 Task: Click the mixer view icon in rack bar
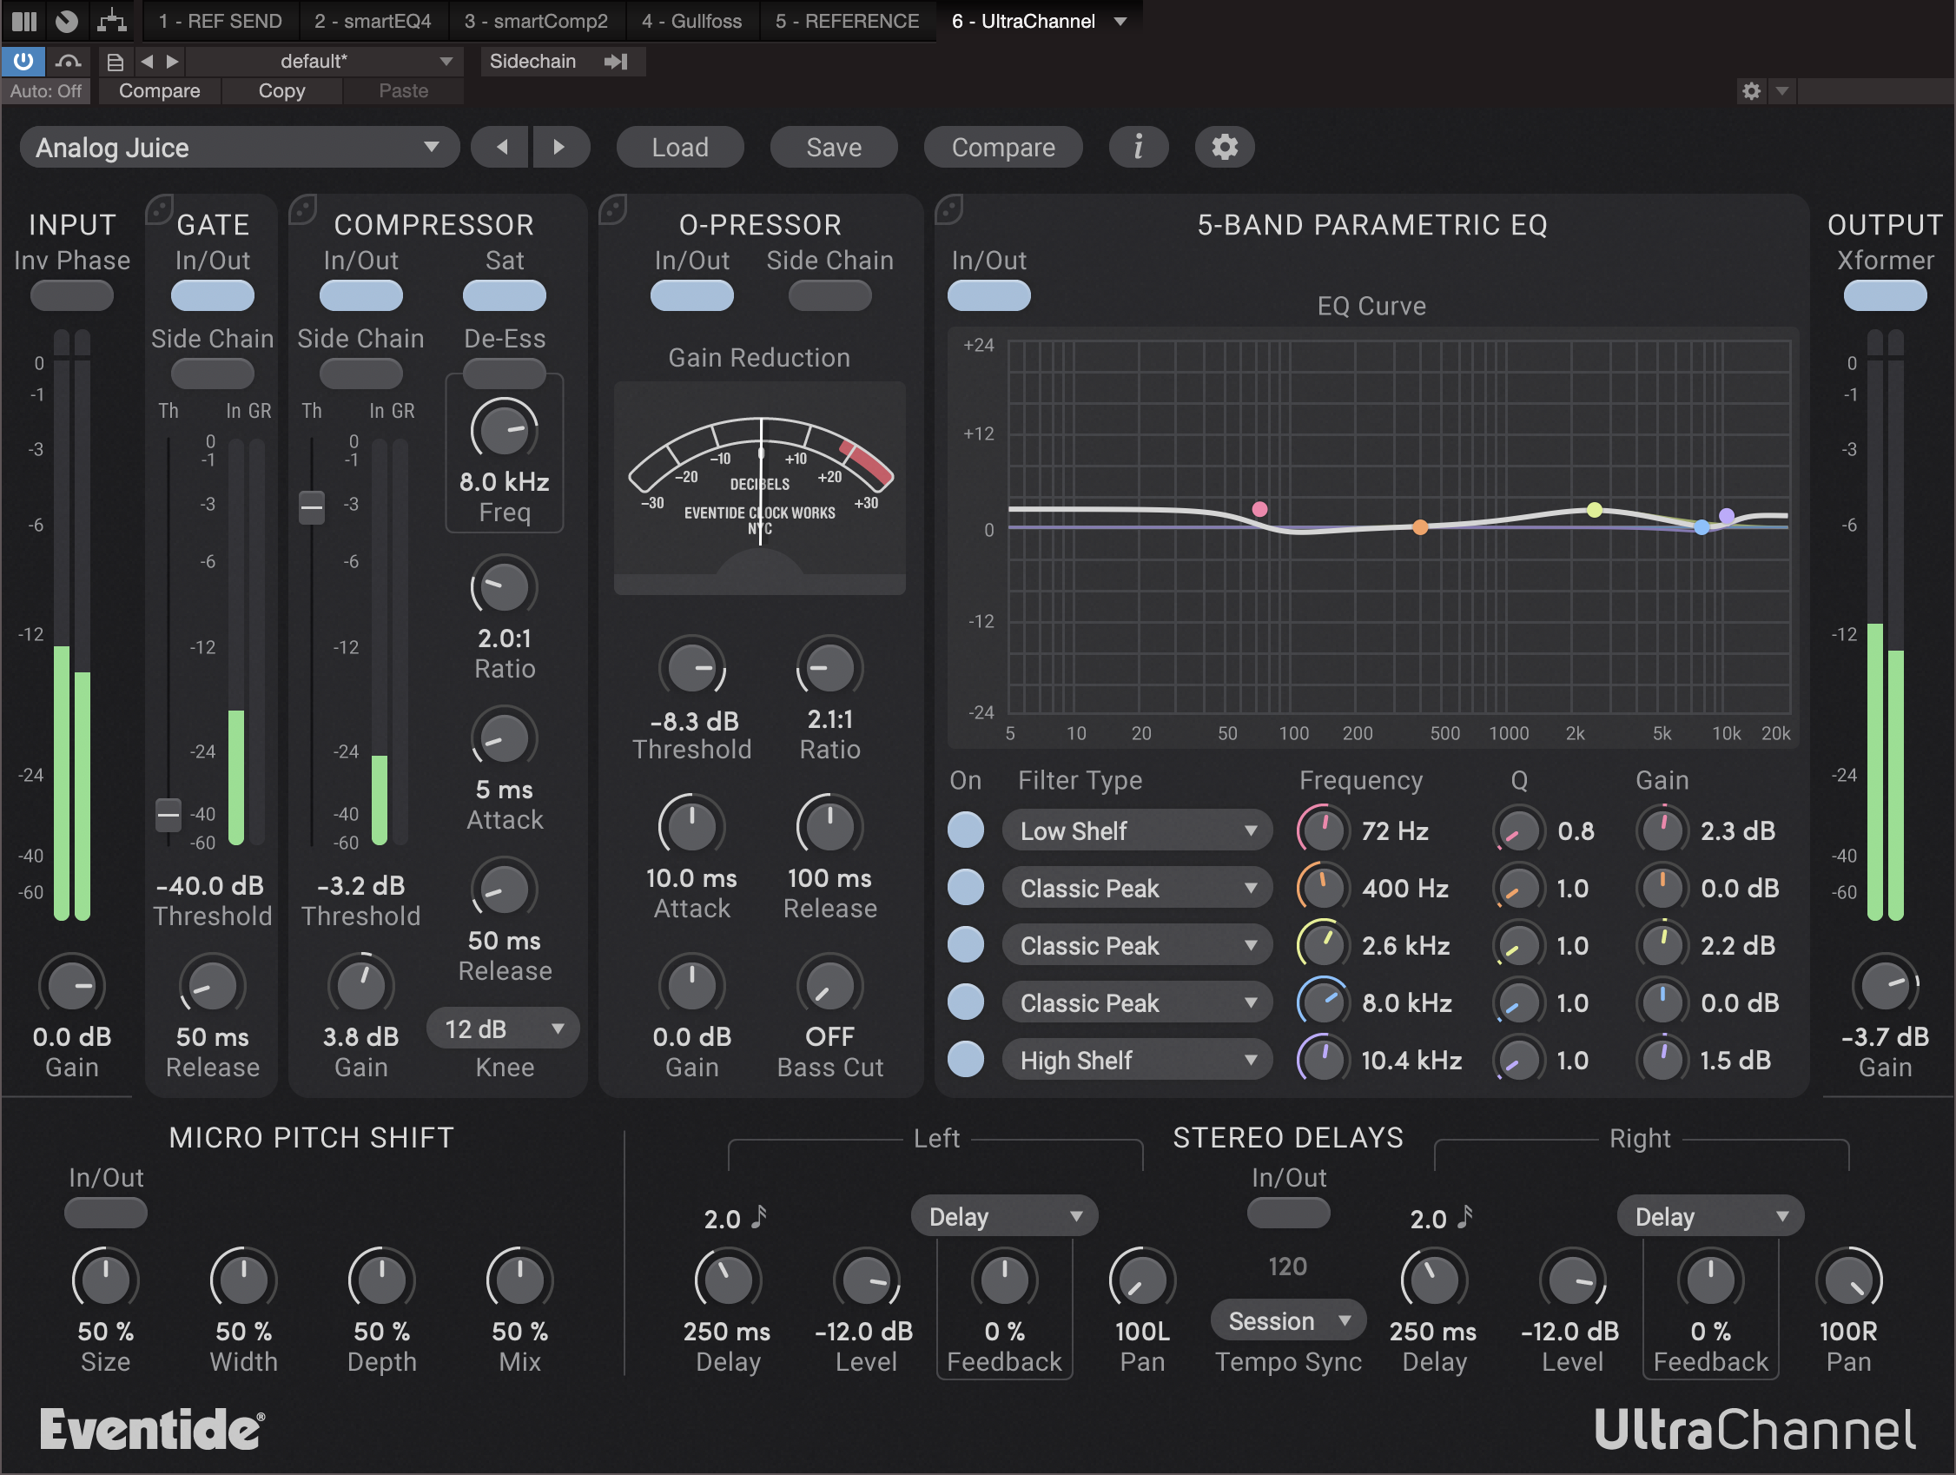point(23,20)
